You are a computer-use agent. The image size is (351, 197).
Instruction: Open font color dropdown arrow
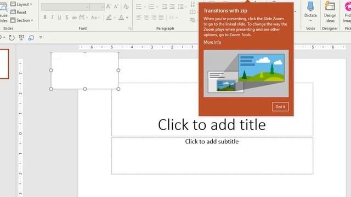pyautogui.click(x=127, y=18)
